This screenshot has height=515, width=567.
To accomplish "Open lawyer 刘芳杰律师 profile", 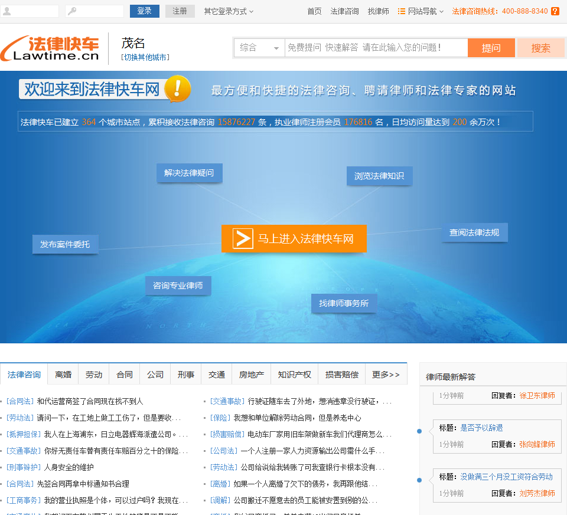I will (x=537, y=493).
